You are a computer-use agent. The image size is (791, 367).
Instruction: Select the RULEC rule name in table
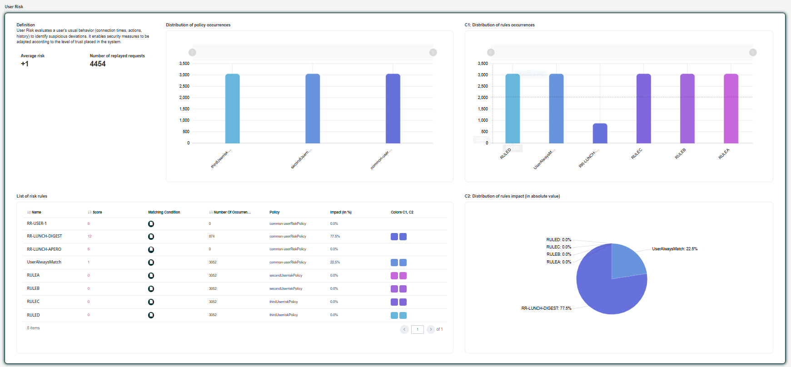(x=33, y=302)
